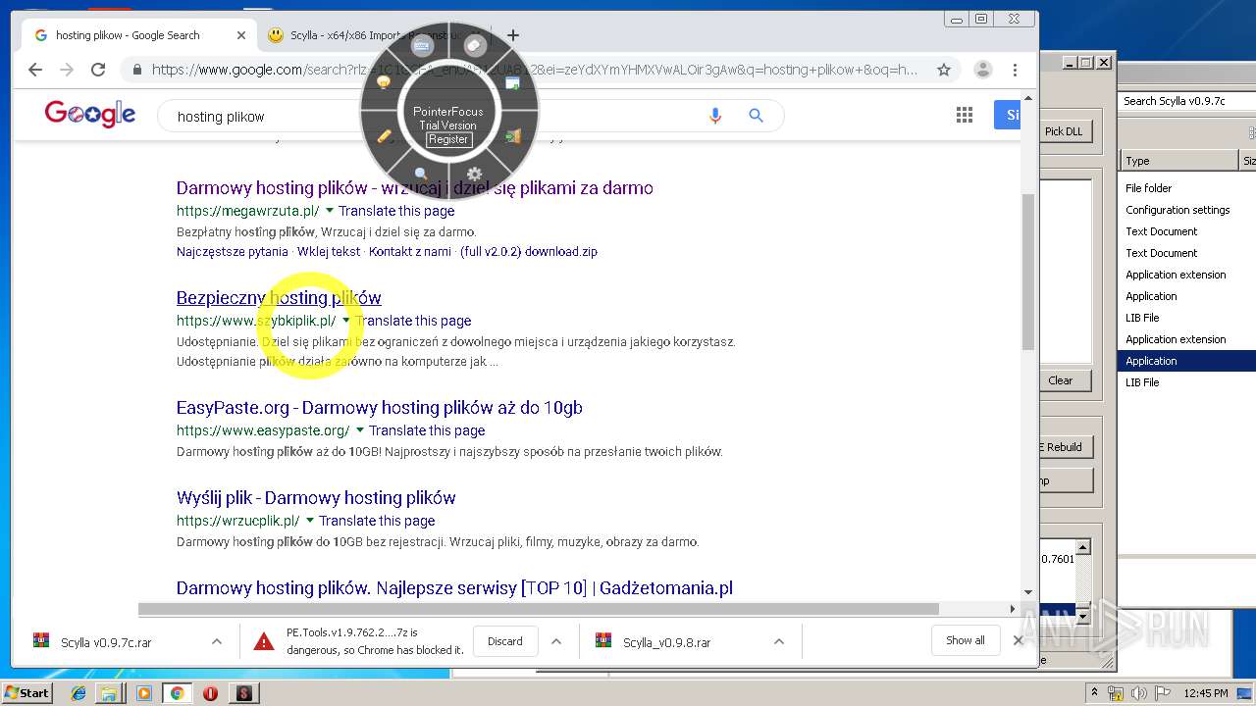
Task: Click Translate this page for easypaste.org
Action: (x=427, y=430)
